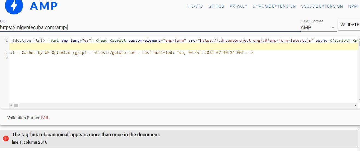Image resolution: width=360 pixels, height=151 pixels.
Task: Click the 'Validation Status:' label
Action: (24, 118)
